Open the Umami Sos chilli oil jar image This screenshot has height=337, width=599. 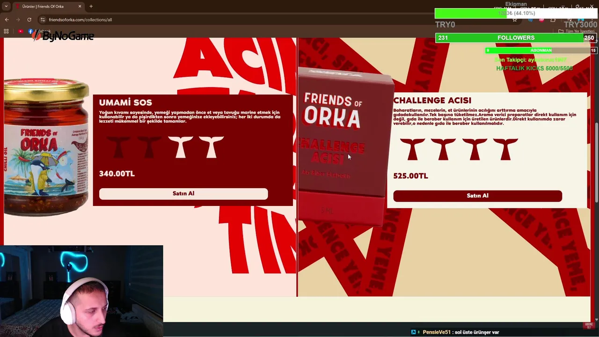[x=46, y=147]
